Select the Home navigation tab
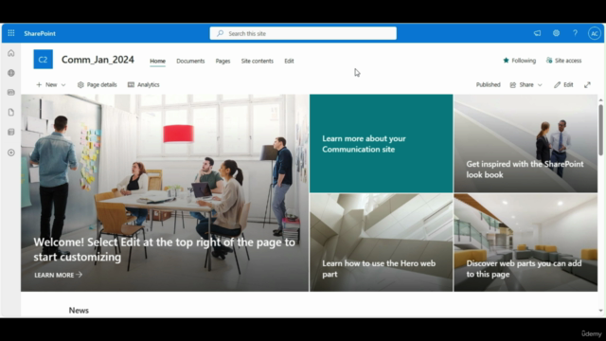The image size is (606, 341). tap(158, 61)
